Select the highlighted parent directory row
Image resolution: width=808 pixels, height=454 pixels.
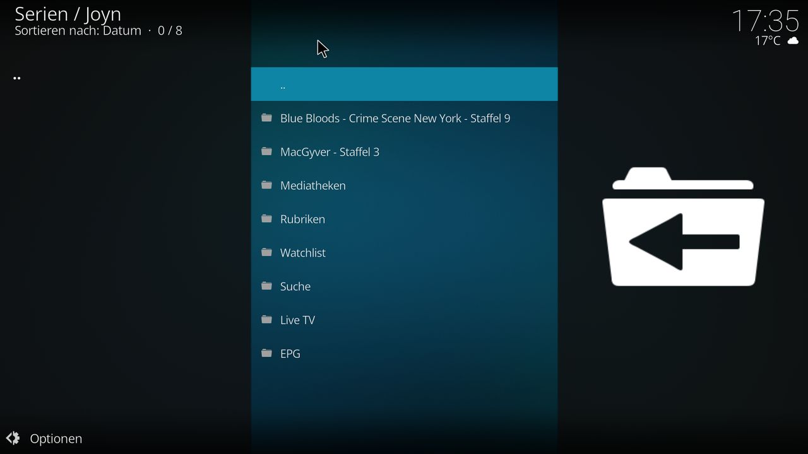tap(404, 84)
